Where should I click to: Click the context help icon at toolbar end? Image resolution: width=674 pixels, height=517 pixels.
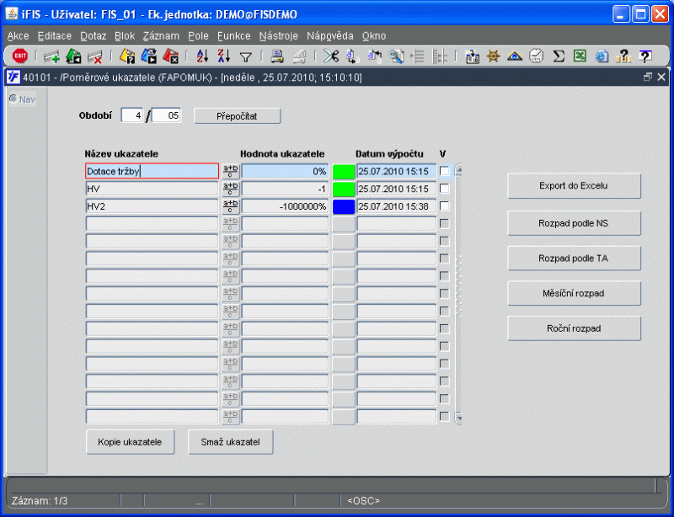(645, 56)
